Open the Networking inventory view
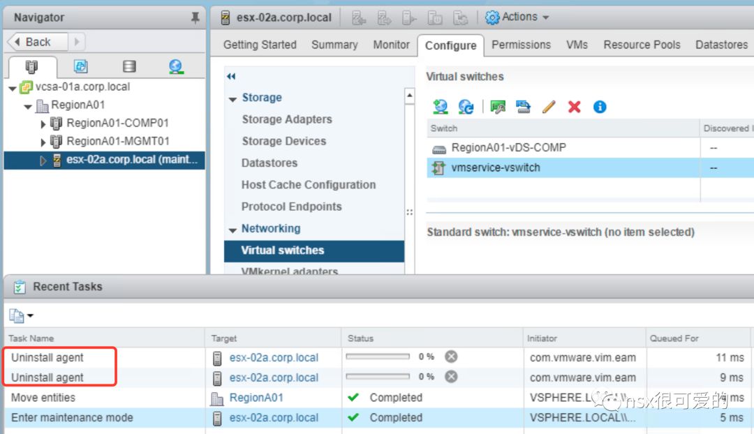The height and width of the screenshot is (434, 754). pyautogui.click(x=176, y=66)
